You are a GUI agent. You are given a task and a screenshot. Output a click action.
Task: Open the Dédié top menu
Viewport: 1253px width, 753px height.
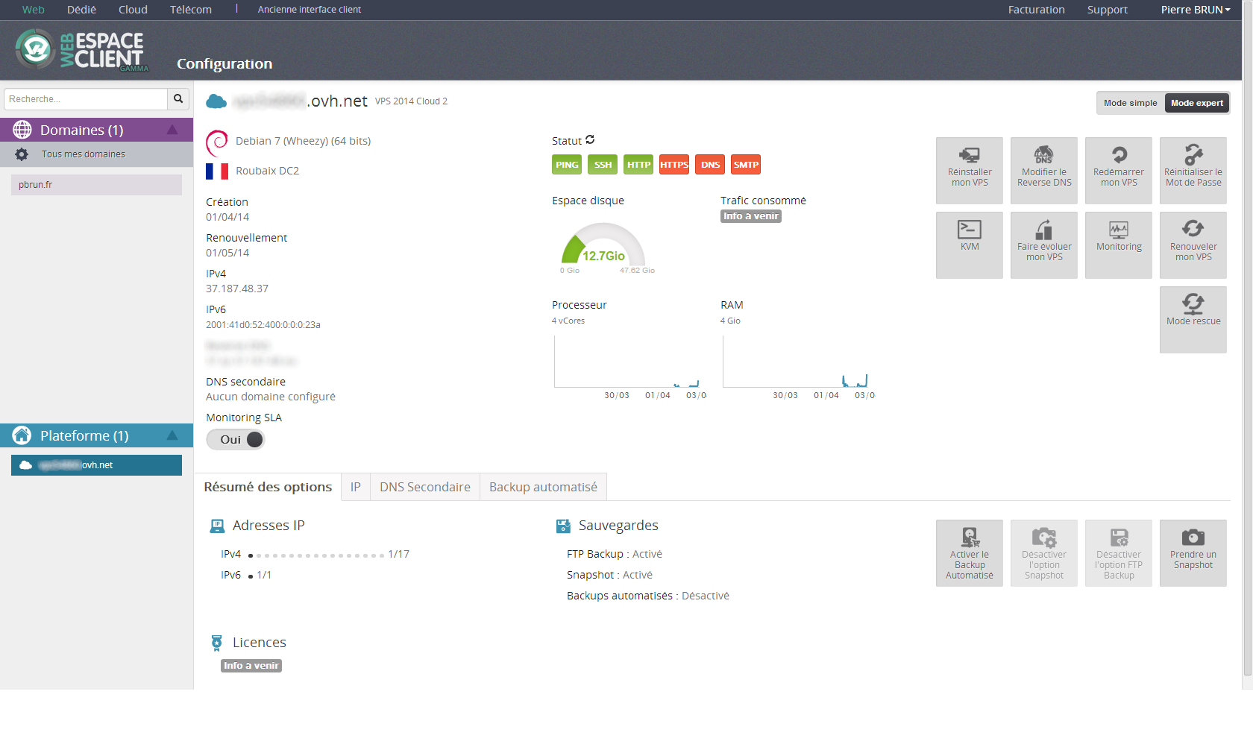[x=81, y=10]
